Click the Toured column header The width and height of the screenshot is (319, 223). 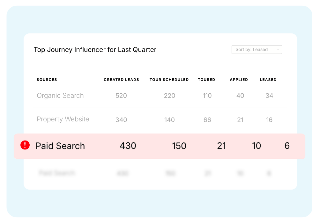tap(206, 80)
